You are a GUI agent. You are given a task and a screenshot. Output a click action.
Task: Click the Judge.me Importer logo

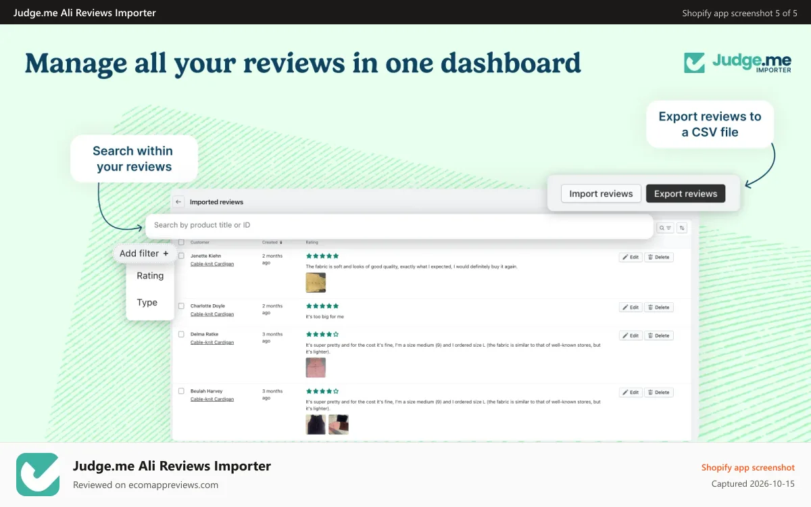[x=737, y=63]
